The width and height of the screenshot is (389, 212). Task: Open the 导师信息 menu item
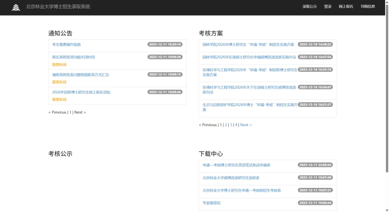(368, 6)
